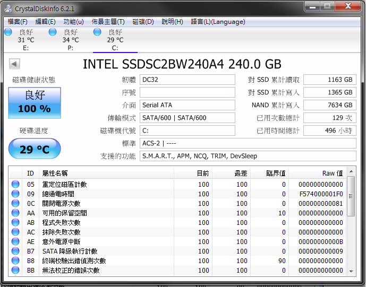Click the 臨界值 column header
Screen dimensions: 366x287
(269, 173)
